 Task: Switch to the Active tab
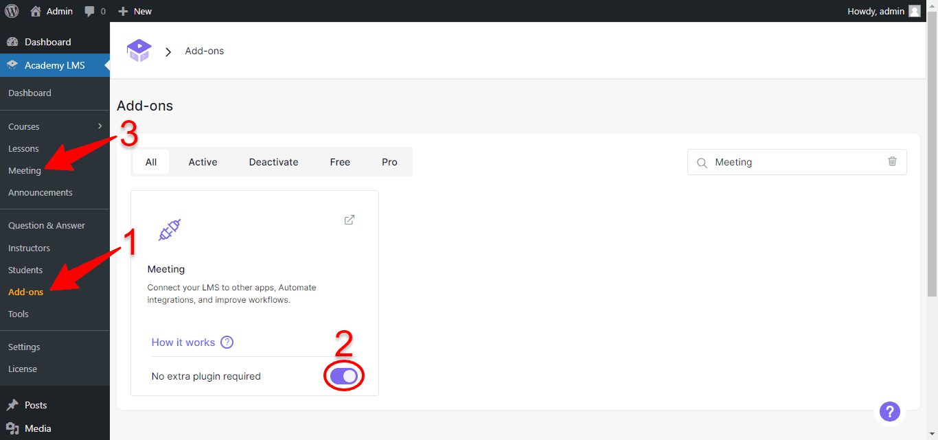(x=203, y=161)
